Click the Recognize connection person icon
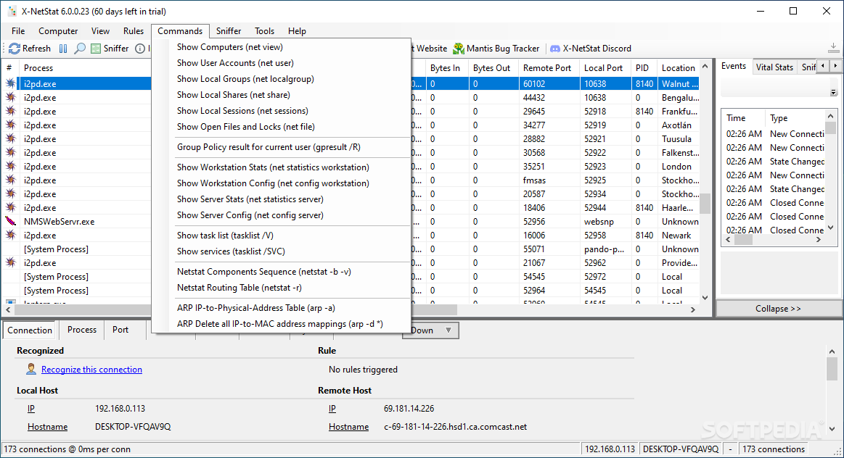This screenshot has width=844, height=458. pos(31,369)
